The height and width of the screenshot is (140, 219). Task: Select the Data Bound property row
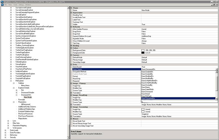click(145, 67)
